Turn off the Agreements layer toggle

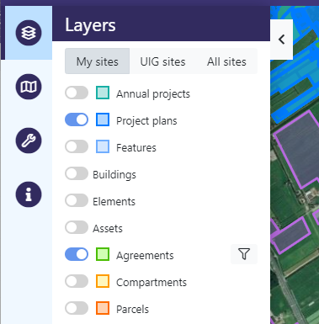coord(77,254)
